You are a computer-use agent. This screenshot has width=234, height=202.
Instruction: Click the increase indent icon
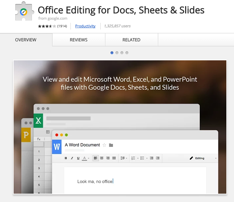[158, 158]
